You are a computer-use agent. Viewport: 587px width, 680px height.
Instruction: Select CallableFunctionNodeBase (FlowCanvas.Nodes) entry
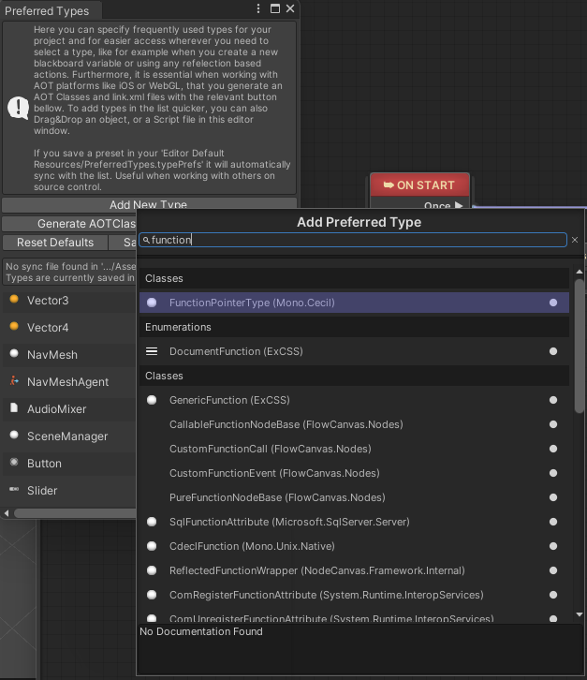tap(354, 424)
